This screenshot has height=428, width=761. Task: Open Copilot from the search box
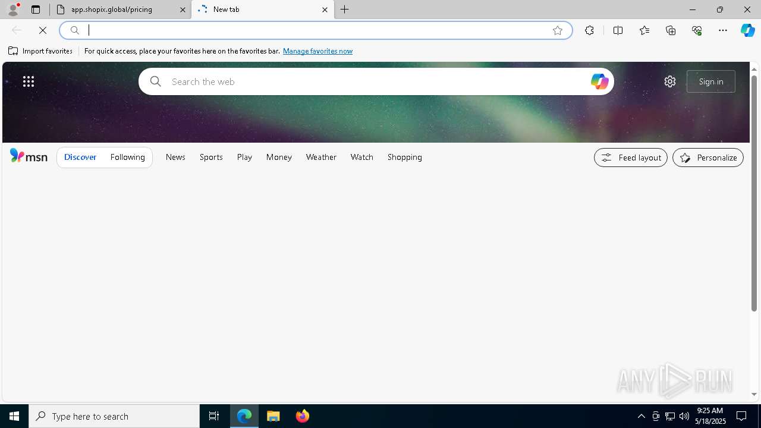click(599, 81)
